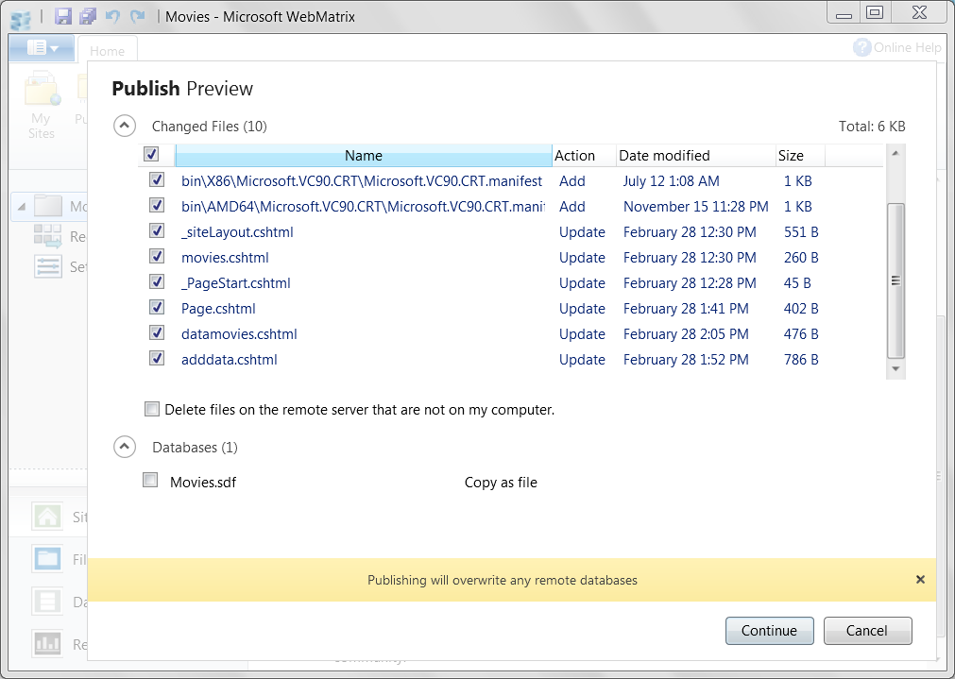Select the Page.cshtml file name
The image size is (955, 679).
coord(218,309)
